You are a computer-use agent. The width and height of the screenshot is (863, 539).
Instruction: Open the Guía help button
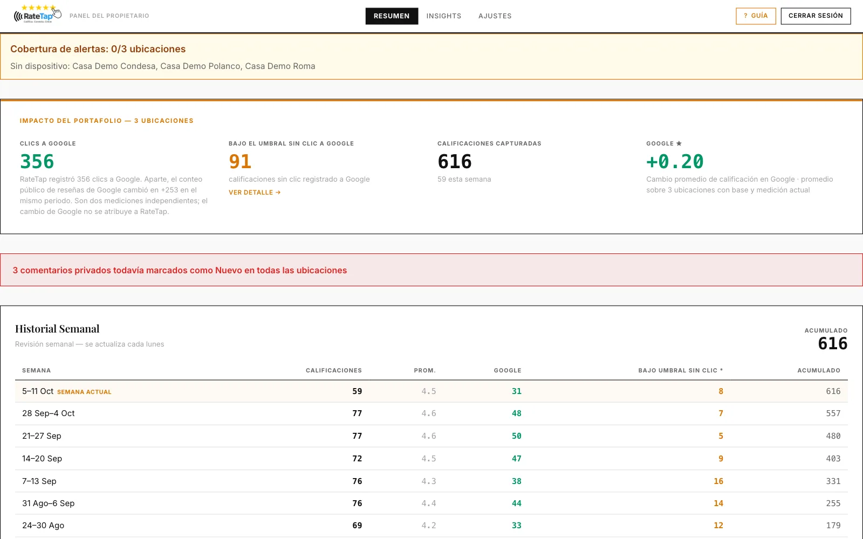point(756,16)
